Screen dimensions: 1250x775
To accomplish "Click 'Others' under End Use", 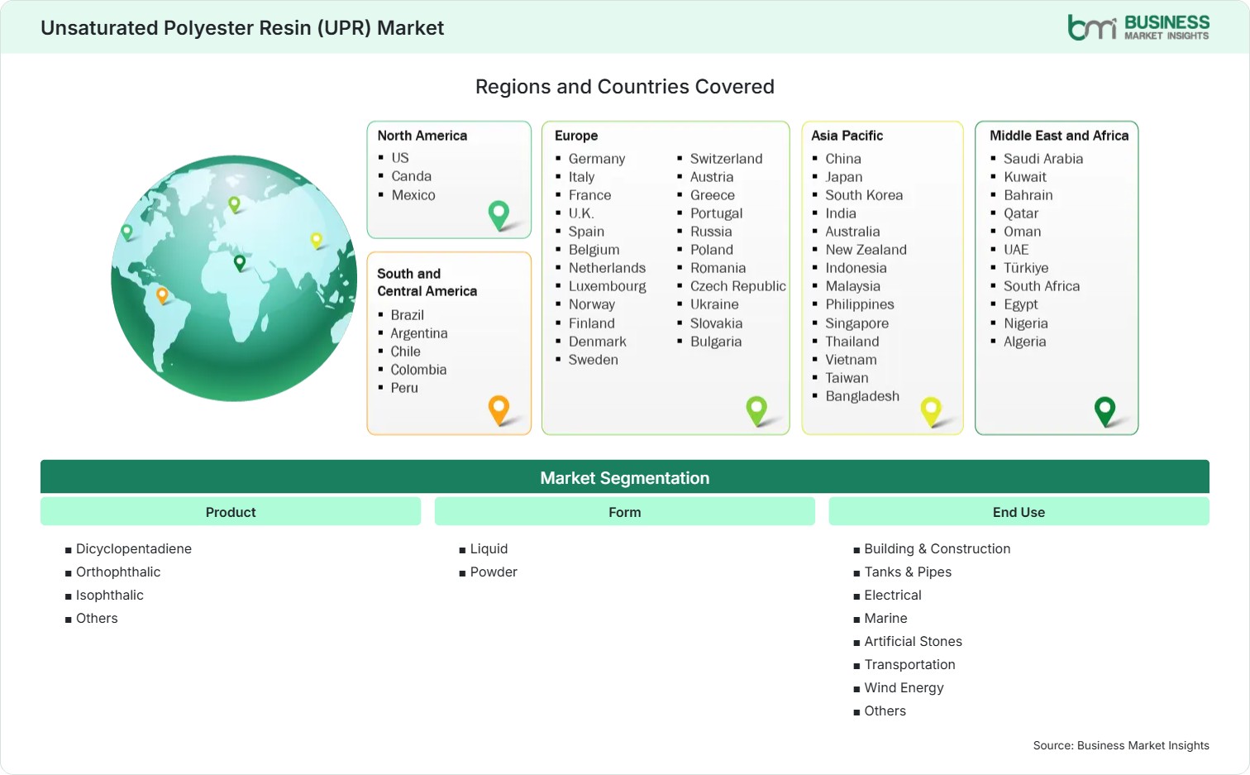I will (885, 710).
